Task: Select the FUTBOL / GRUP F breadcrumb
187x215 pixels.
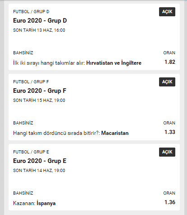Action: [x=31, y=82]
